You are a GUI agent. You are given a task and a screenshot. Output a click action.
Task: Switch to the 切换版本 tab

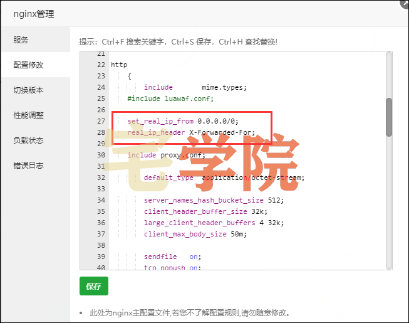point(29,90)
